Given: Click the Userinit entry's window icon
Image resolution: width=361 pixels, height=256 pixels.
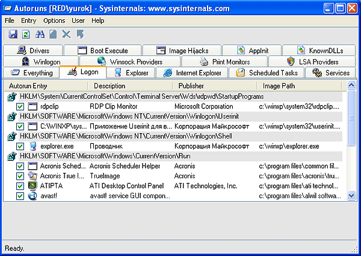Looking at the screenshot, I should (32, 126).
